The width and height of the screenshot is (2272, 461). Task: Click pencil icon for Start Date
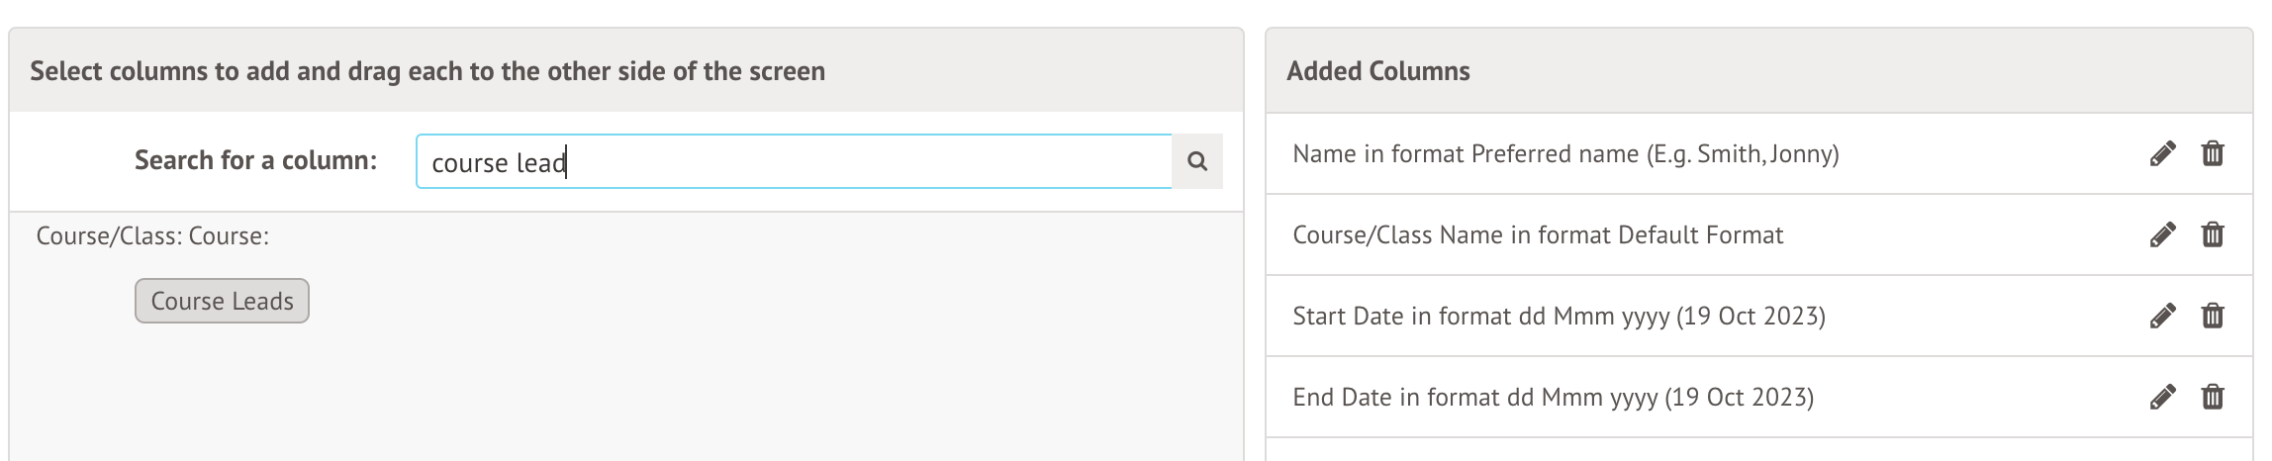click(x=2162, y=317)
